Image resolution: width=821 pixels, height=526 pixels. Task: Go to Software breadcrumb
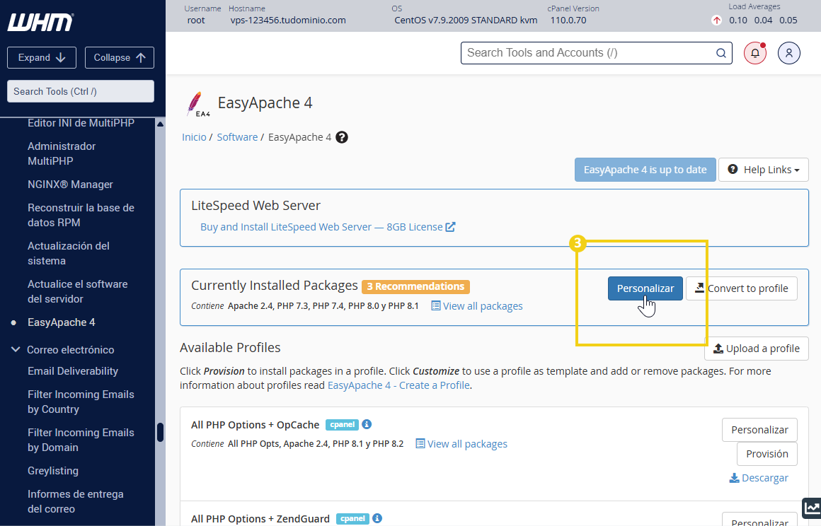click(237, 137)
